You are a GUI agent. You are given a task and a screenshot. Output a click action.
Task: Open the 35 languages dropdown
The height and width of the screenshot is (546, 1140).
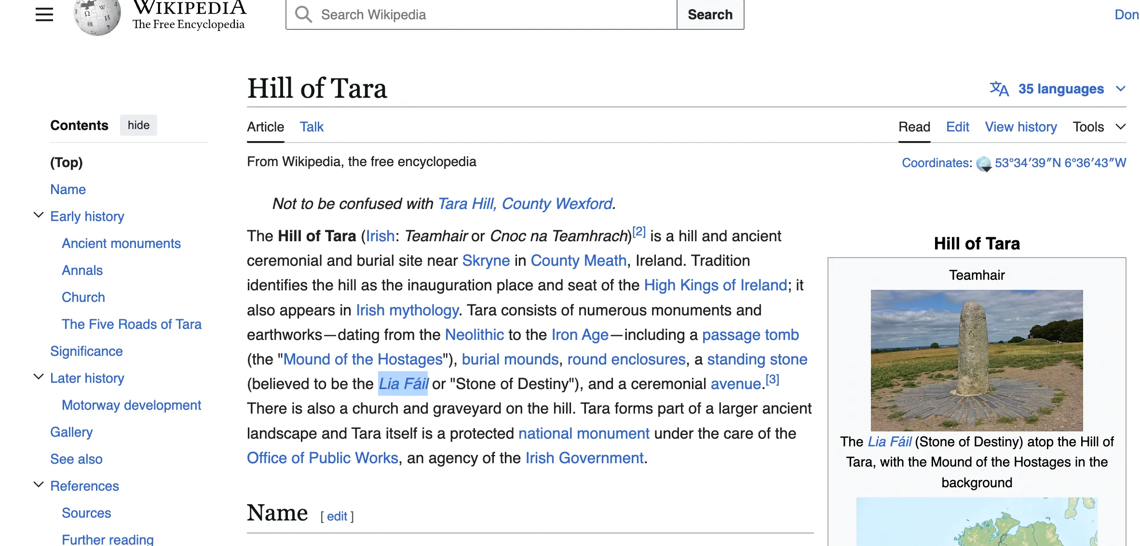click(x=1061, y=89)
